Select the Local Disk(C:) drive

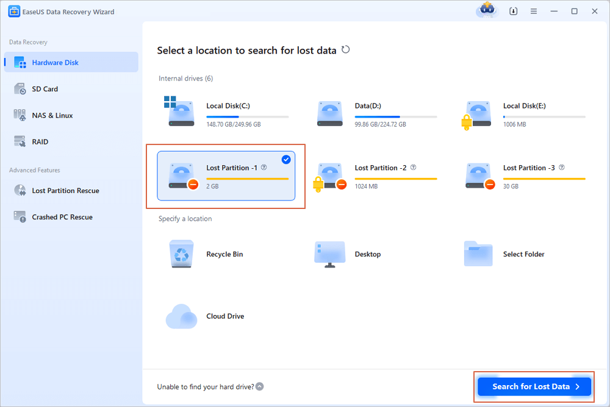coord(226,114)
